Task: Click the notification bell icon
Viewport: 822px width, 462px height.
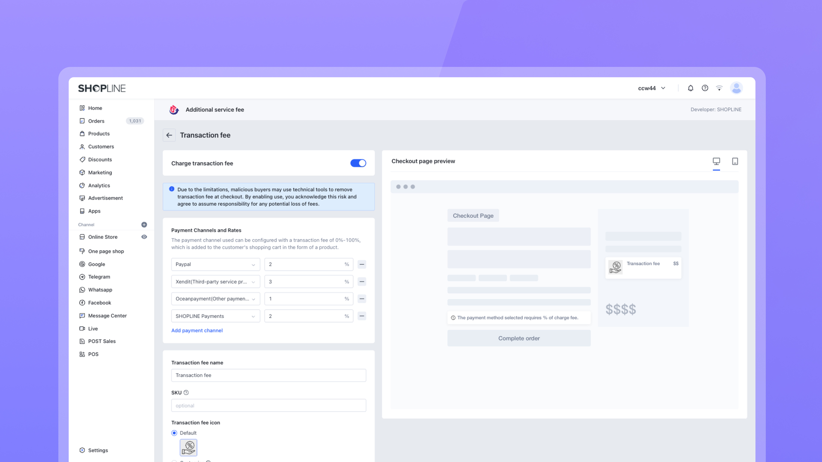Action: (691, 88)
